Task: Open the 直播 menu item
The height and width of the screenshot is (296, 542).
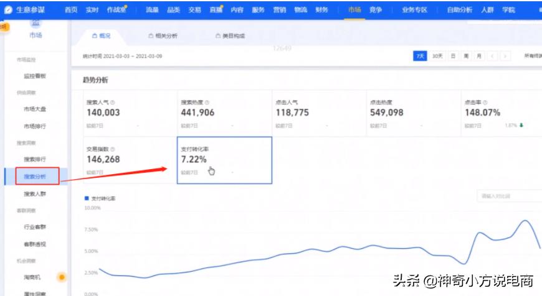Action: (216, 10)
